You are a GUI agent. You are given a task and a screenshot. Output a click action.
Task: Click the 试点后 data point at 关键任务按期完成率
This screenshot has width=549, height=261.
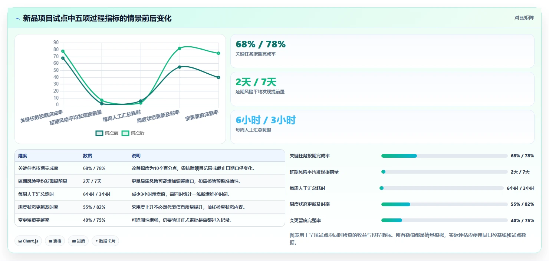pyautogui.click(x=63, y=51)
